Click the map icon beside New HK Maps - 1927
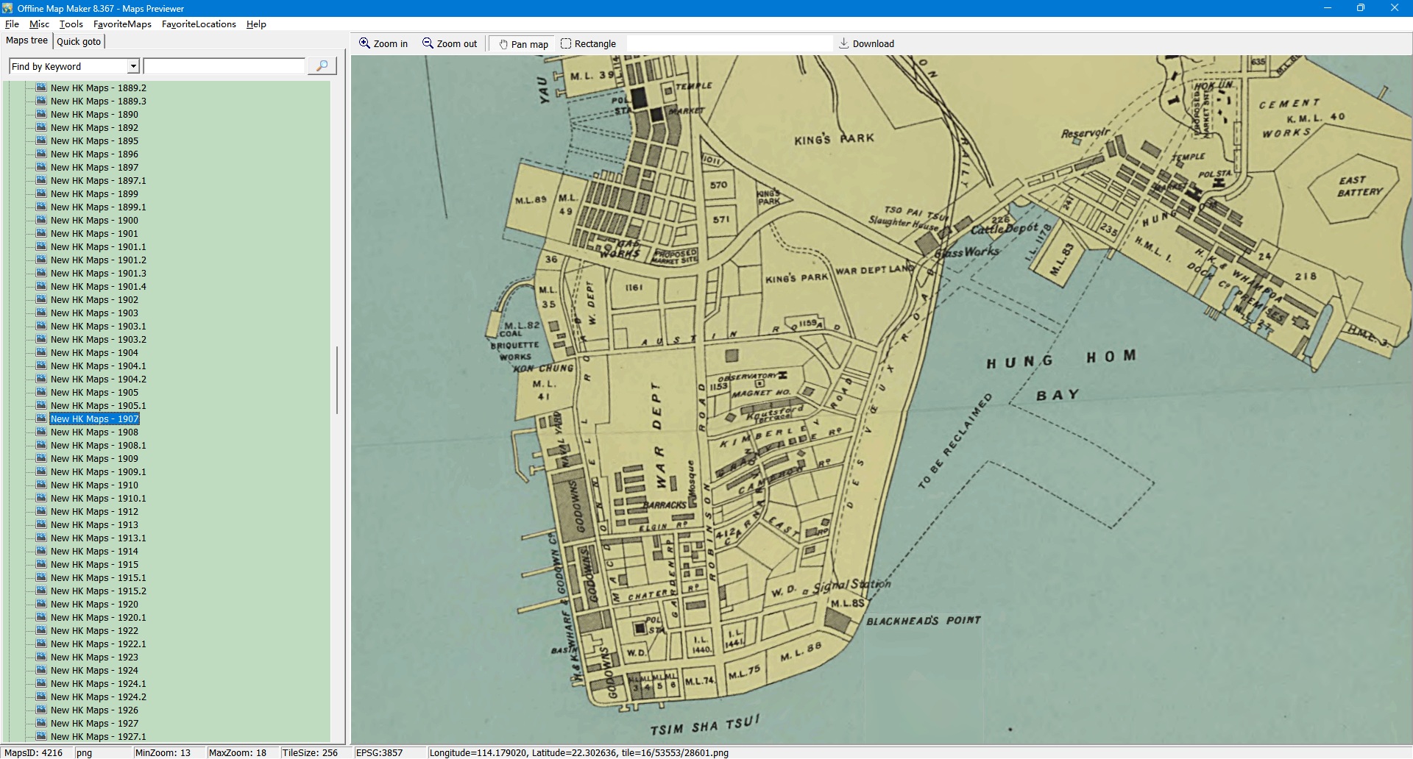This screenshot has height=759, width=1413. tap(41, 724)
